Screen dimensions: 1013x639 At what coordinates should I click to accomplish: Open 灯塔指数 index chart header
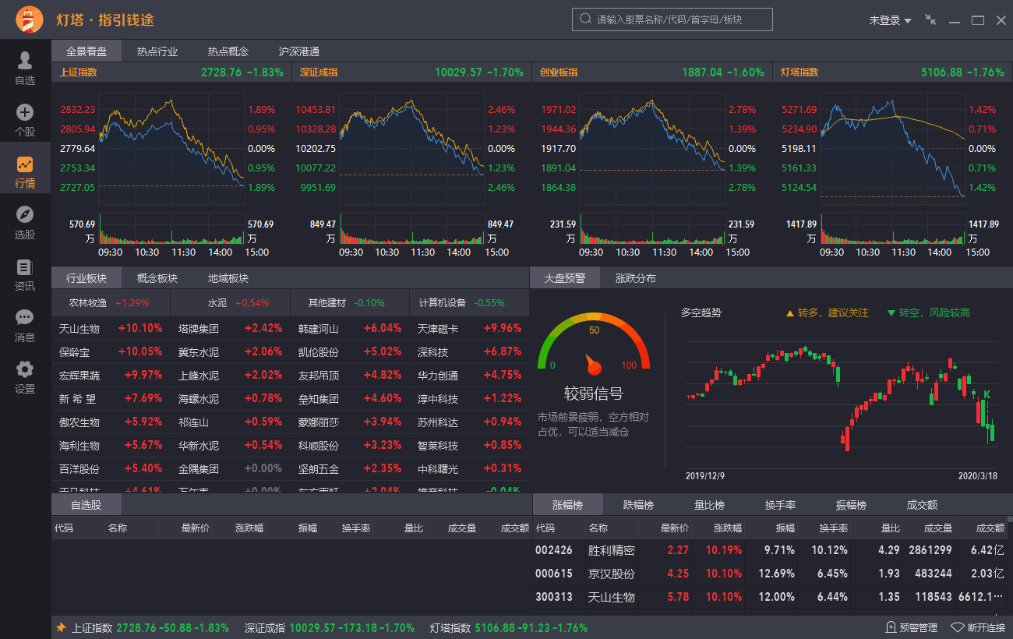[x=892, y=72]
